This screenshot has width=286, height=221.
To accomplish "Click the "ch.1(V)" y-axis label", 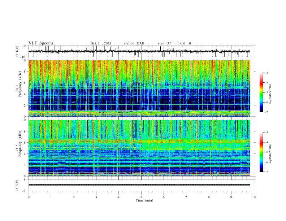I will pos(17,51).
